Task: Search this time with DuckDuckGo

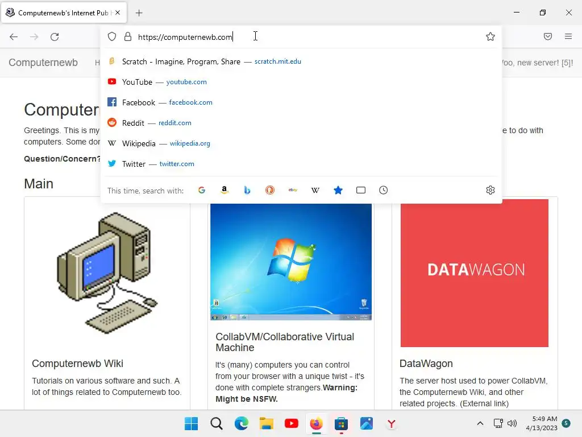Action: coord(270,190)
